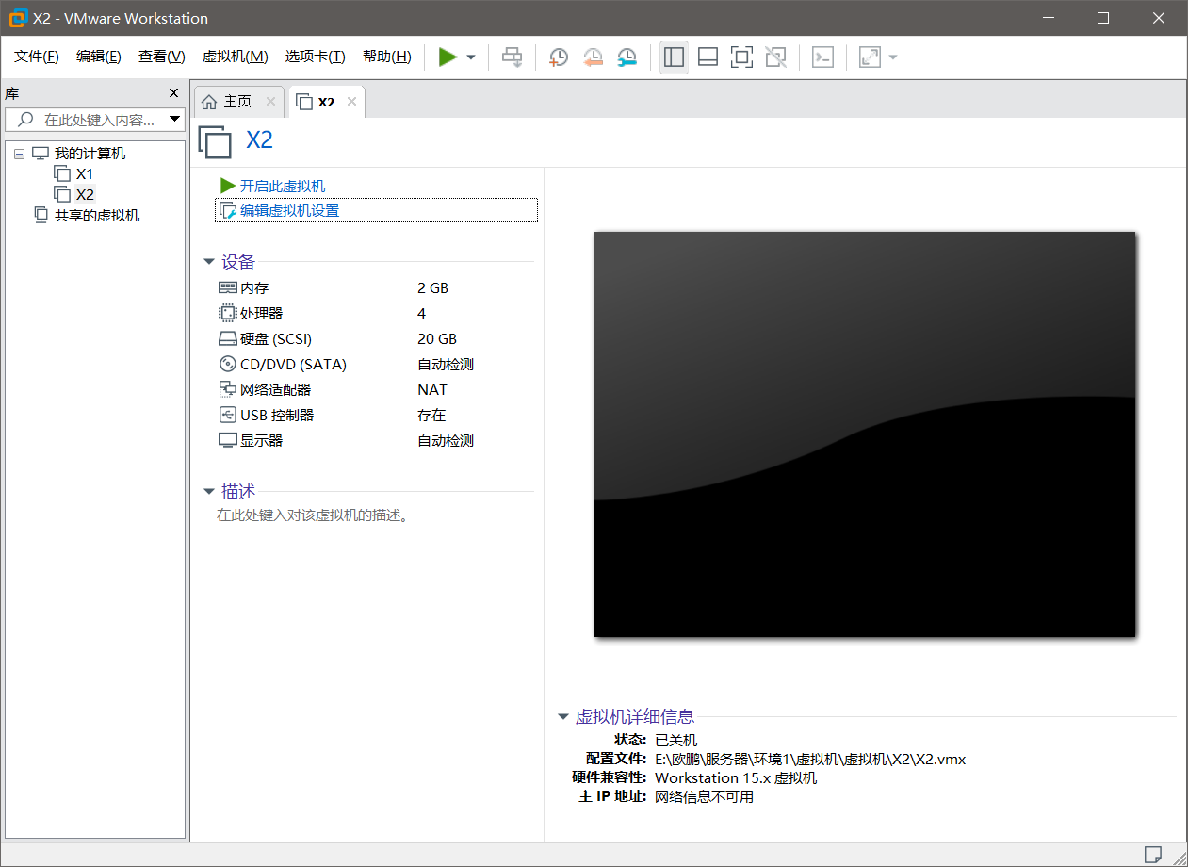The image size is (1188, 867).
Task: Open the 编辑(E) menu
Action: coord(99,57)
